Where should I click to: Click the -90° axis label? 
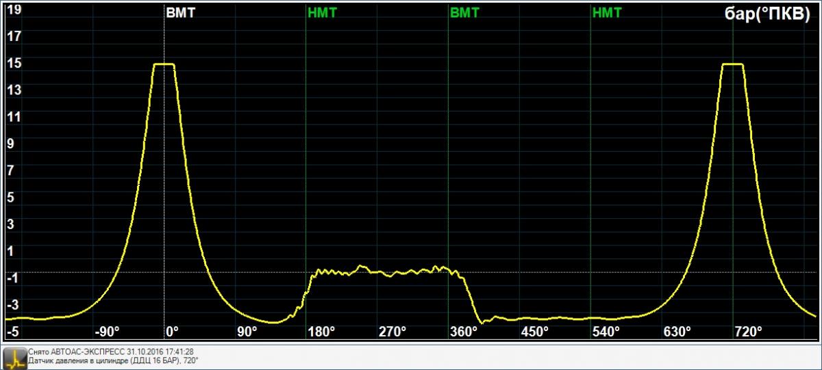[x=107, y=331]
